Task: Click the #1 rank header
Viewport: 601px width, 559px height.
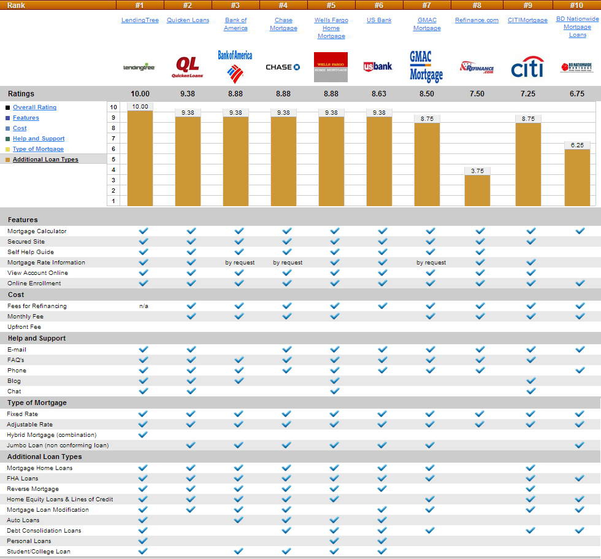Action: pos(140,5)
